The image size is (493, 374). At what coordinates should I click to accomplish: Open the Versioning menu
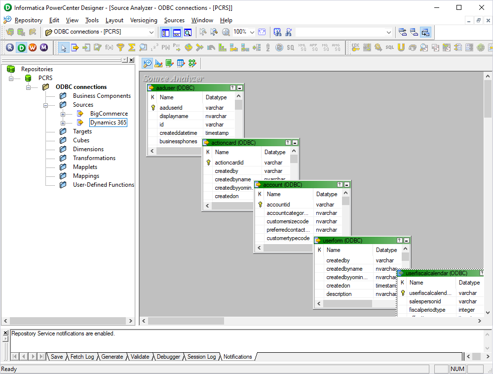pos(144,20)
